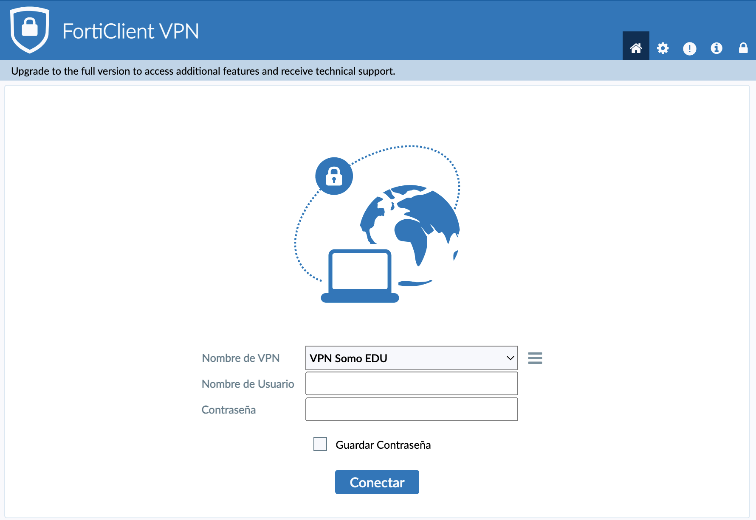The height and width of the screenshot is (520, 756).
Task: Click the Guardar Contraseña label text
Action: [383, 445]
